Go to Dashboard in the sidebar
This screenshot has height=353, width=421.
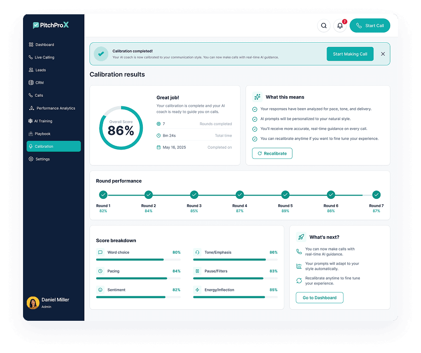click(x=54, y=45)
